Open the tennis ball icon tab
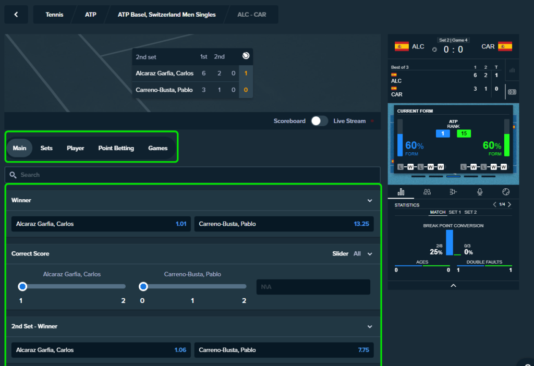 coord(506,192)
